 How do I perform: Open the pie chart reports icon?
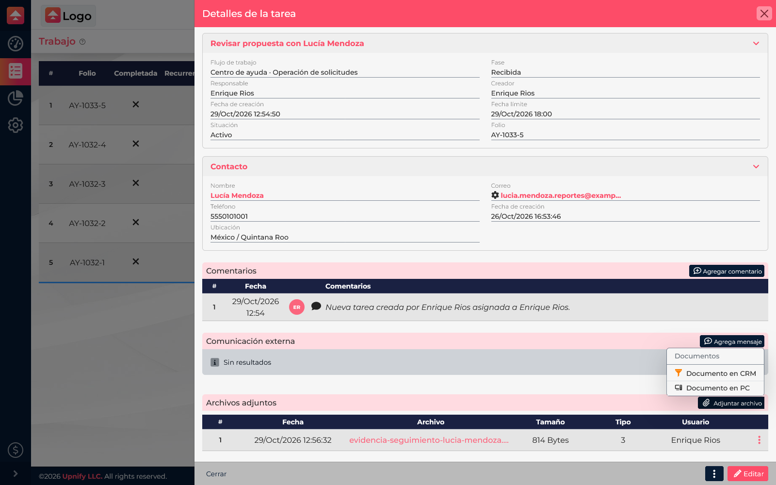click(x=16, y=98)
